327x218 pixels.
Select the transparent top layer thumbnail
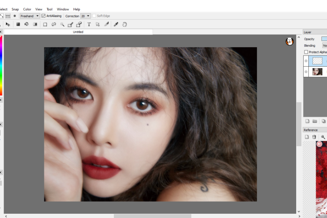(x=317, y=61)
